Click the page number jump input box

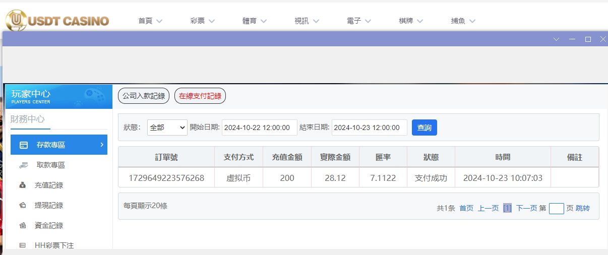click(x=556, y=209)
